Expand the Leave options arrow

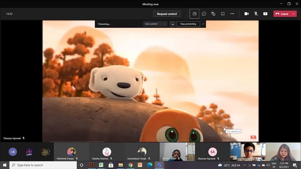[x=294, y=14]
